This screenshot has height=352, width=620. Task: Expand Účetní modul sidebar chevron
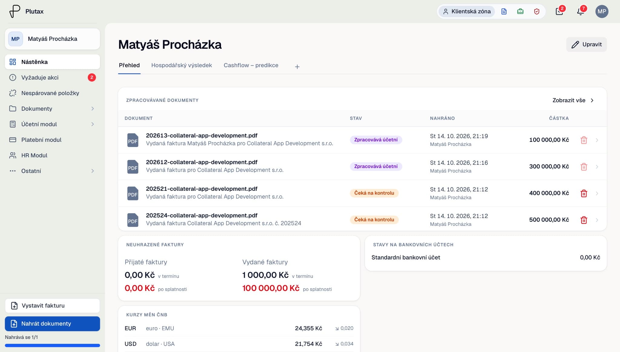click(x=93, y=124)
